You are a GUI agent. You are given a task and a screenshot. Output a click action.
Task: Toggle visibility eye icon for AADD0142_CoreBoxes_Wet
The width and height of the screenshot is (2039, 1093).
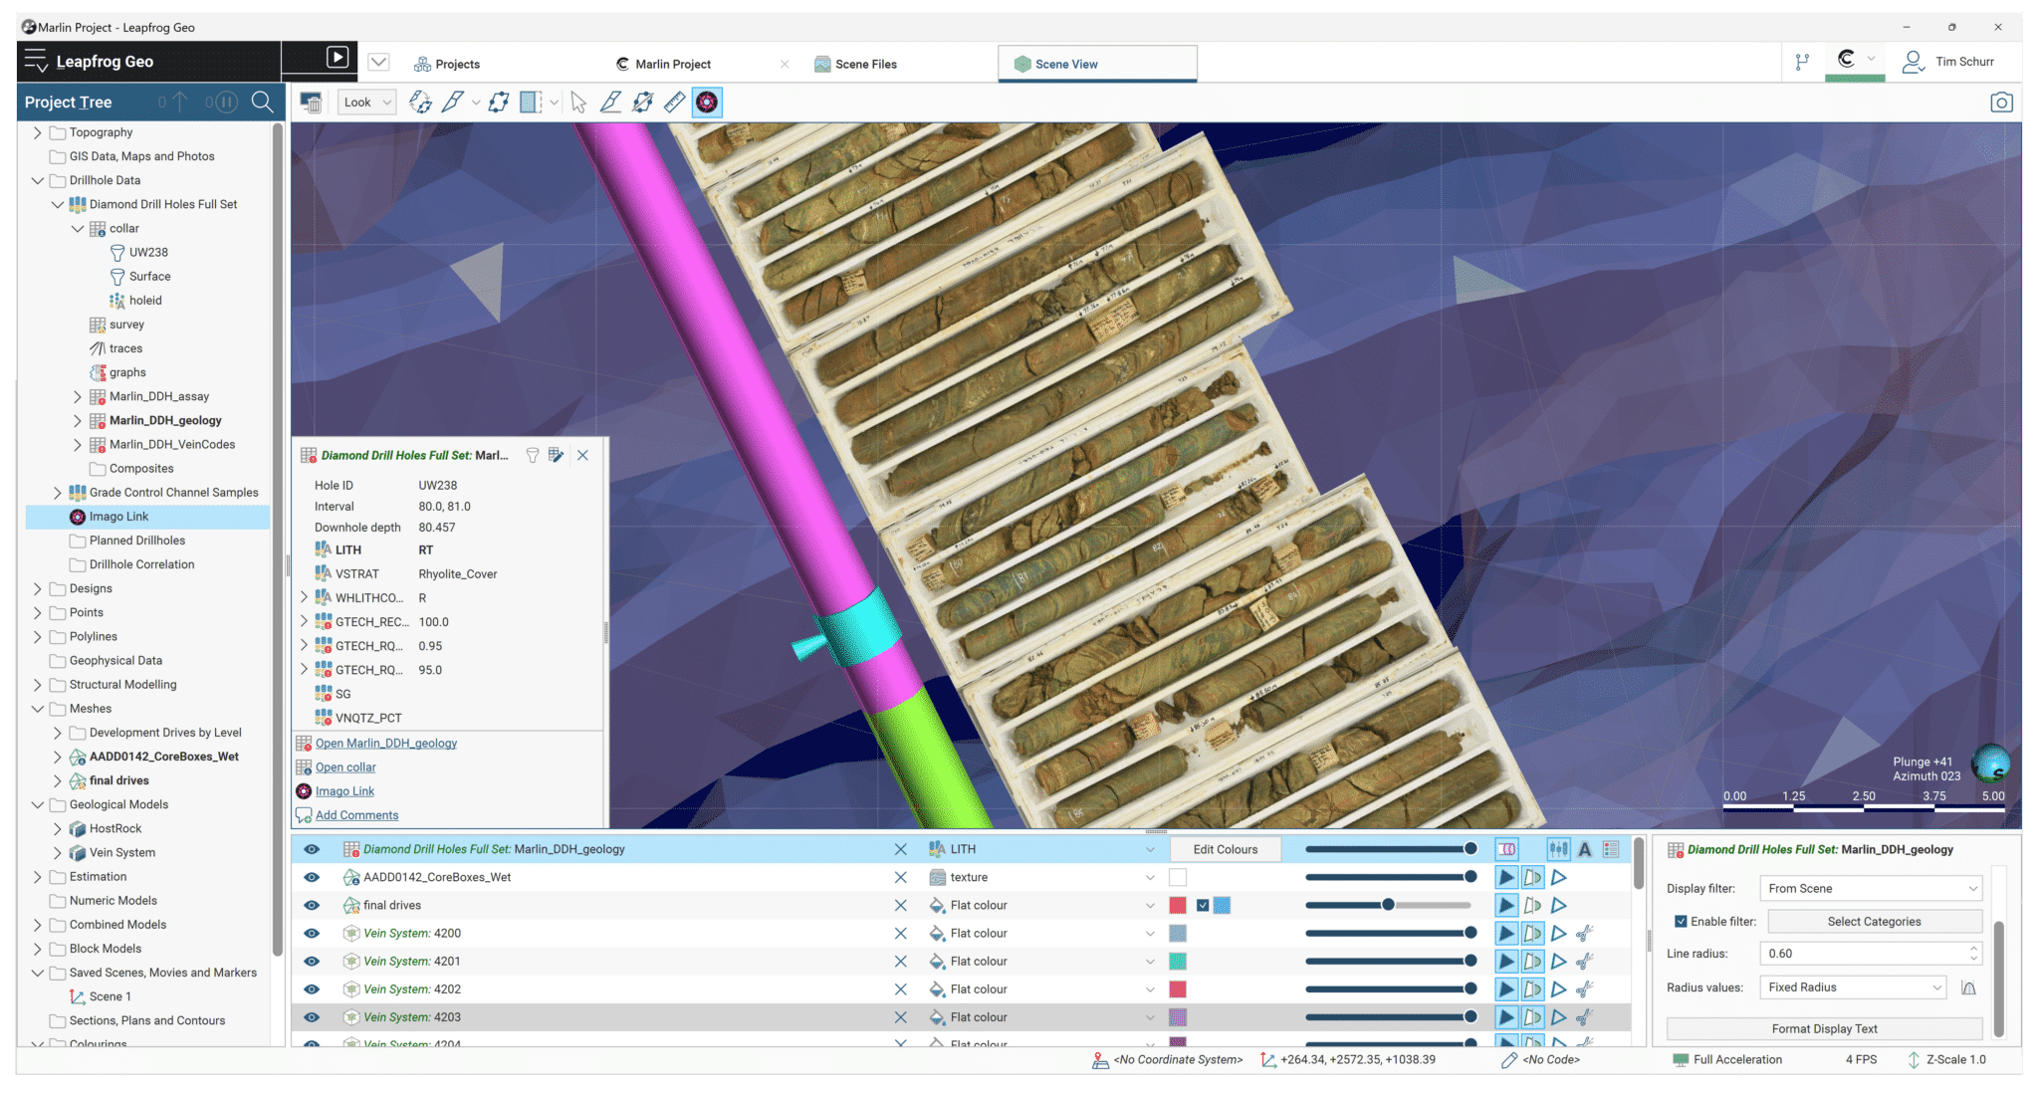(313, 876)
